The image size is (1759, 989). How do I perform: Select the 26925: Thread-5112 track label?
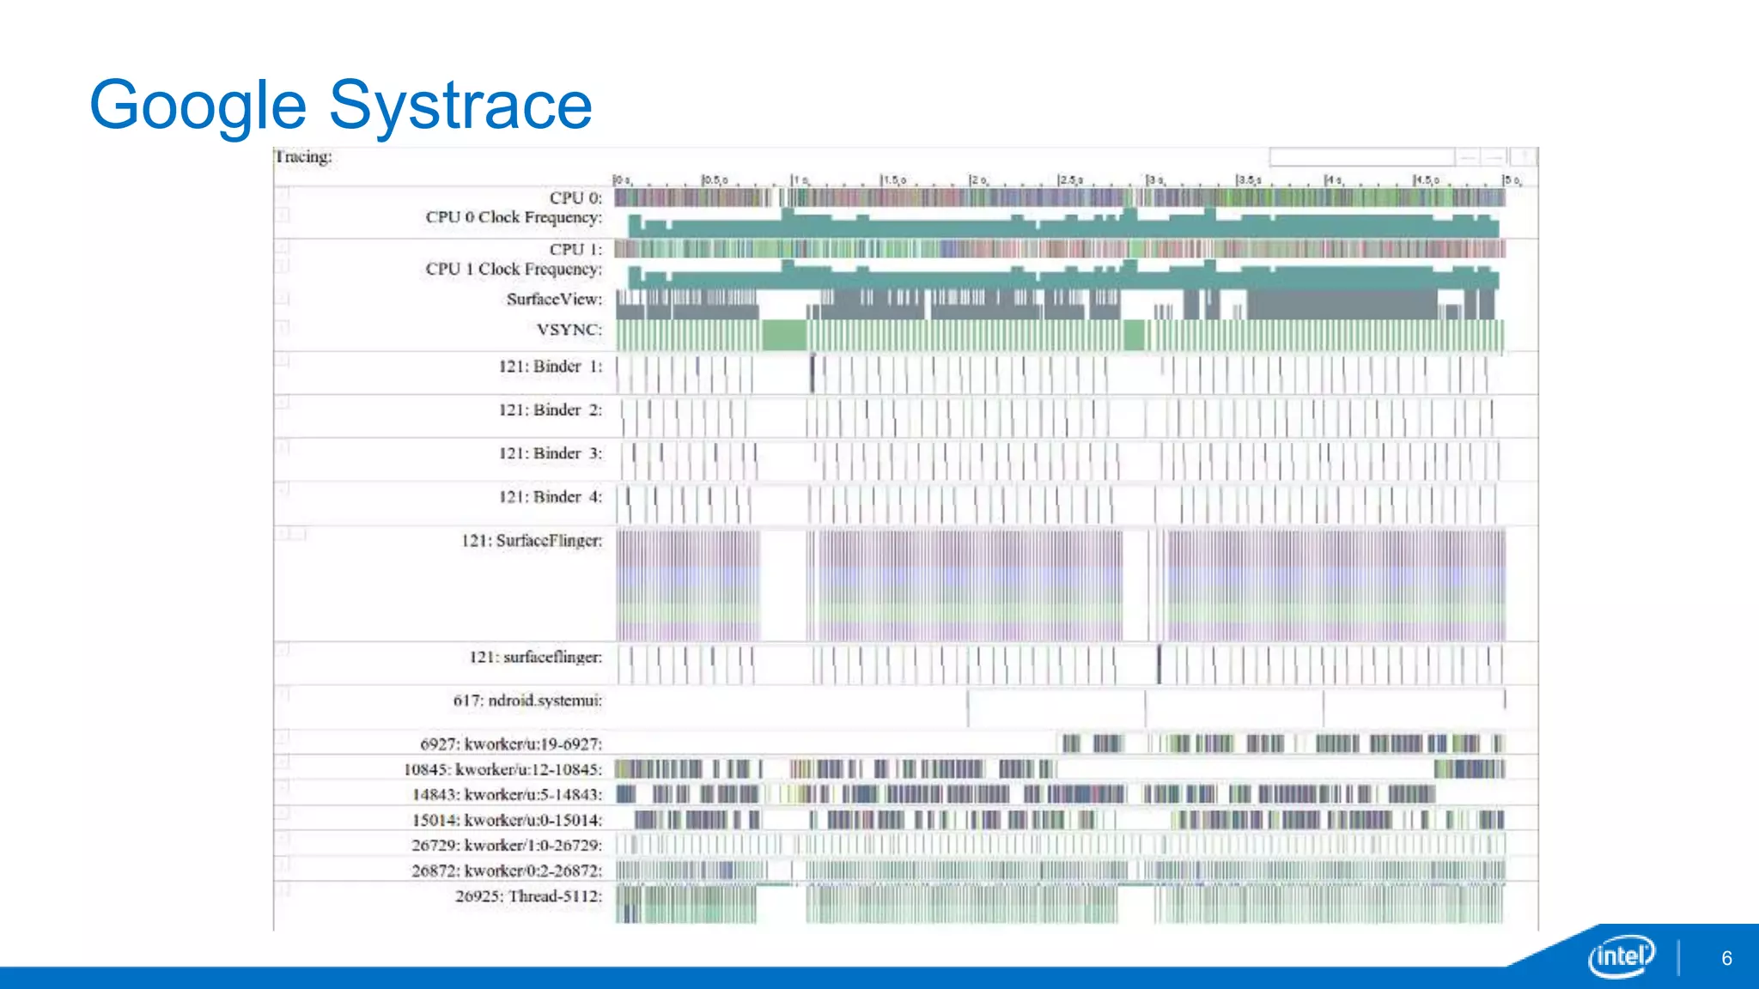(x=528, y=896)
